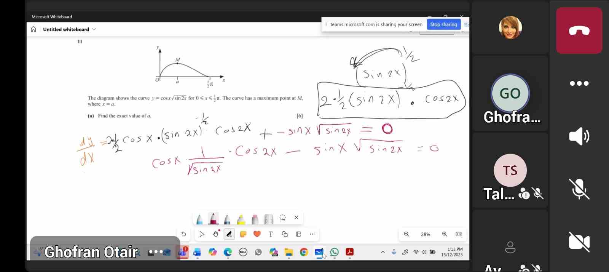Open the more tools ellipsis menu

pyautogui.click(x=312, y=234)
